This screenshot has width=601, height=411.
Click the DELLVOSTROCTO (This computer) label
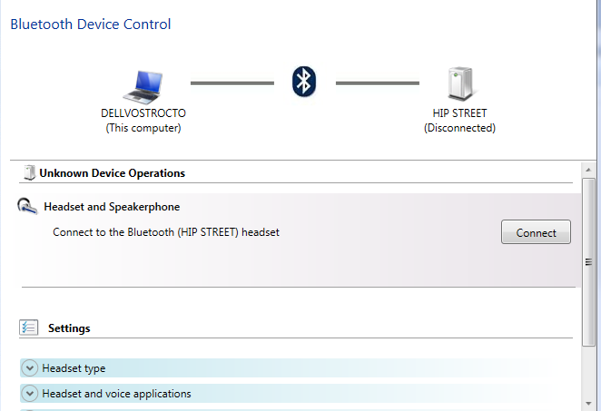click(143, 121)
